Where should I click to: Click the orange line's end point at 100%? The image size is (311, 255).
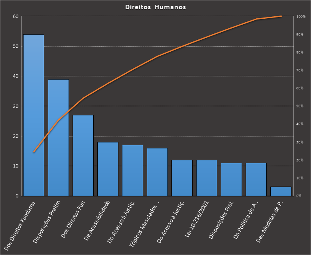281,16
